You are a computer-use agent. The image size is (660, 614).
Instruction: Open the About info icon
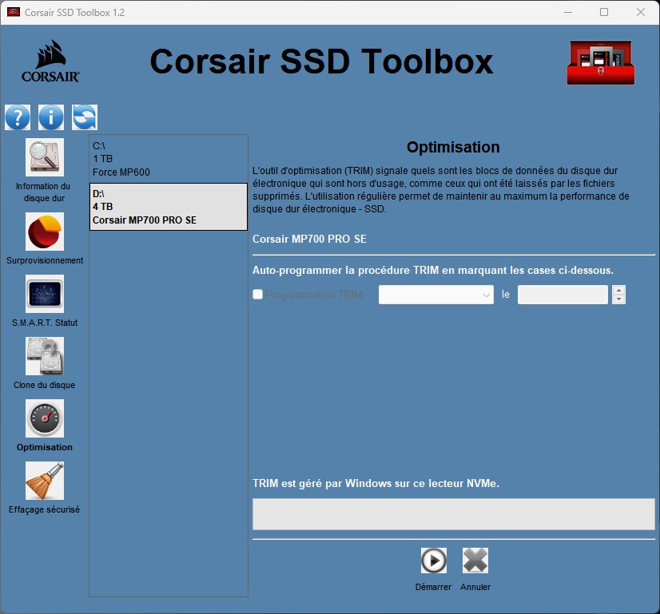click(x=51, y=117)
